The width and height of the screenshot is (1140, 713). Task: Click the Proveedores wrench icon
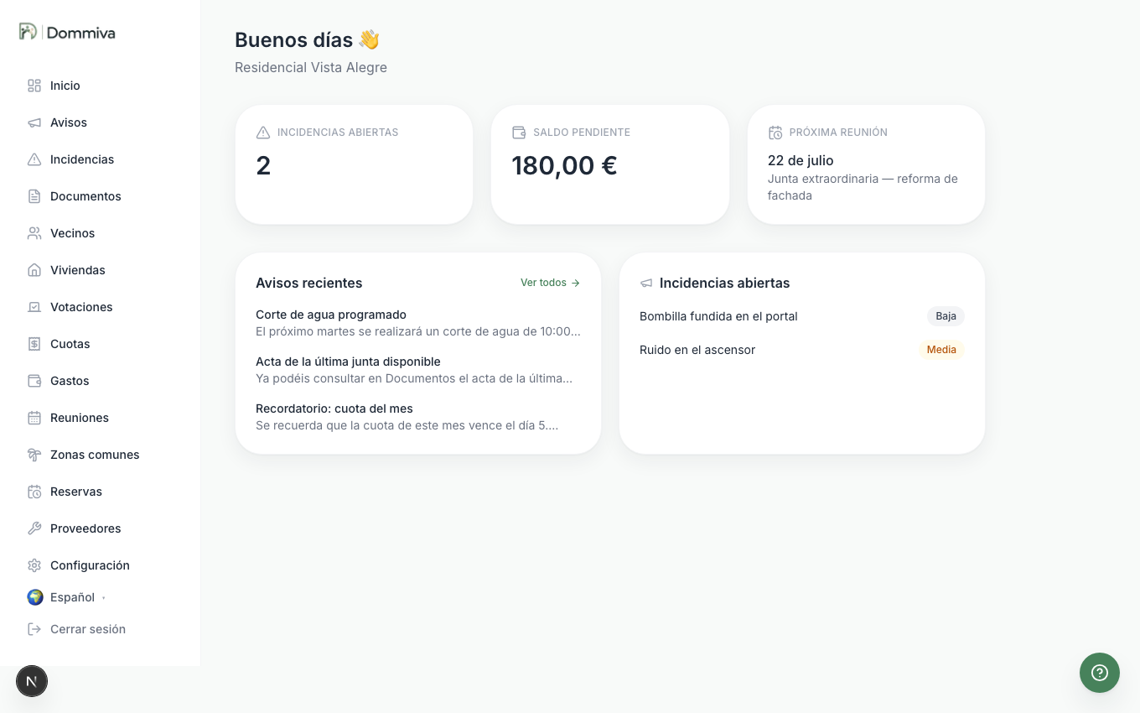tap(34, 528)
